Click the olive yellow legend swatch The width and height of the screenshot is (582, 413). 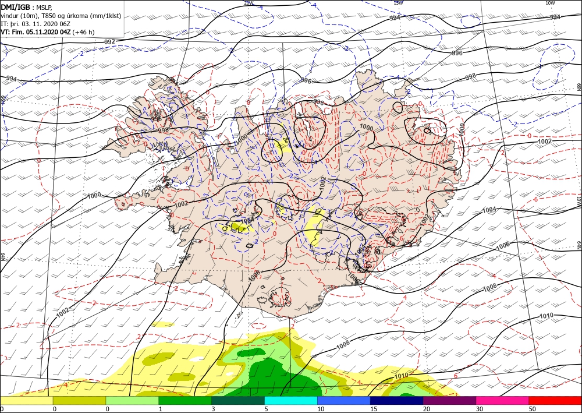coord(79,400)
